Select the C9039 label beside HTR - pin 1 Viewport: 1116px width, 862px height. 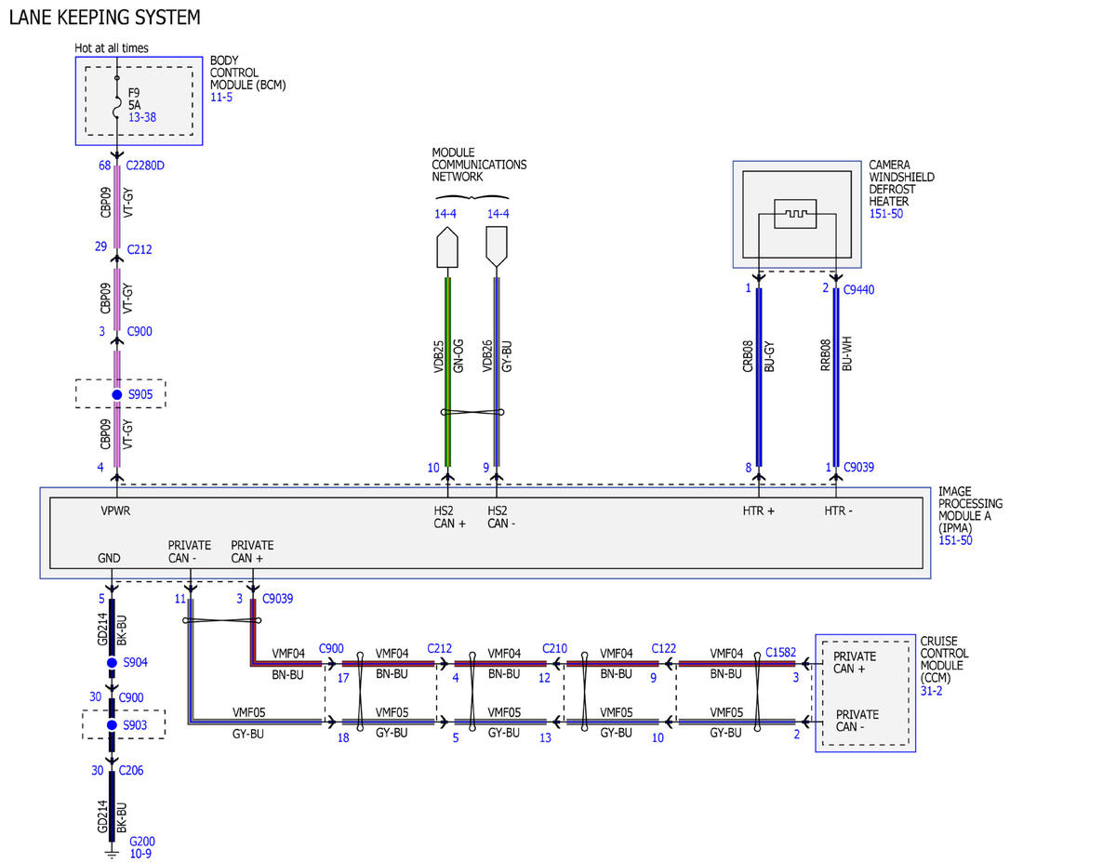click(x=858, y=468)
